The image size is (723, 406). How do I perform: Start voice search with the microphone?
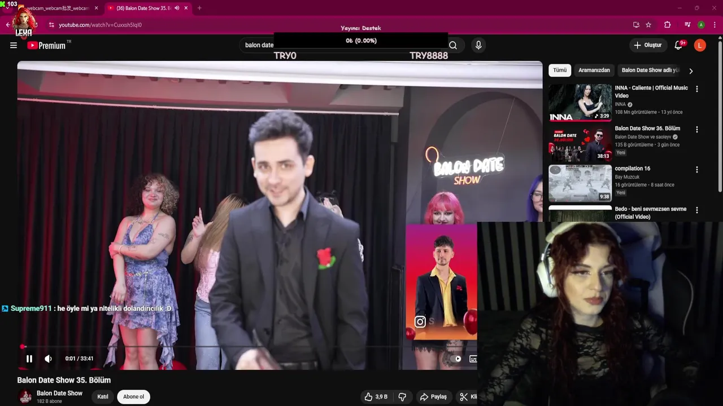click(x=478, y=45)
